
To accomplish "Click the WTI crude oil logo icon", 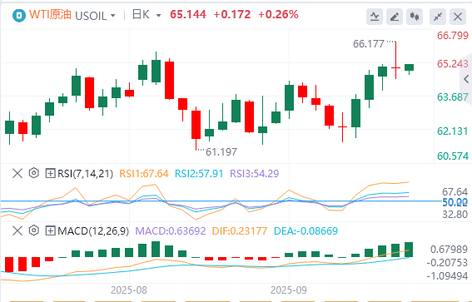I will coord(19,15).
